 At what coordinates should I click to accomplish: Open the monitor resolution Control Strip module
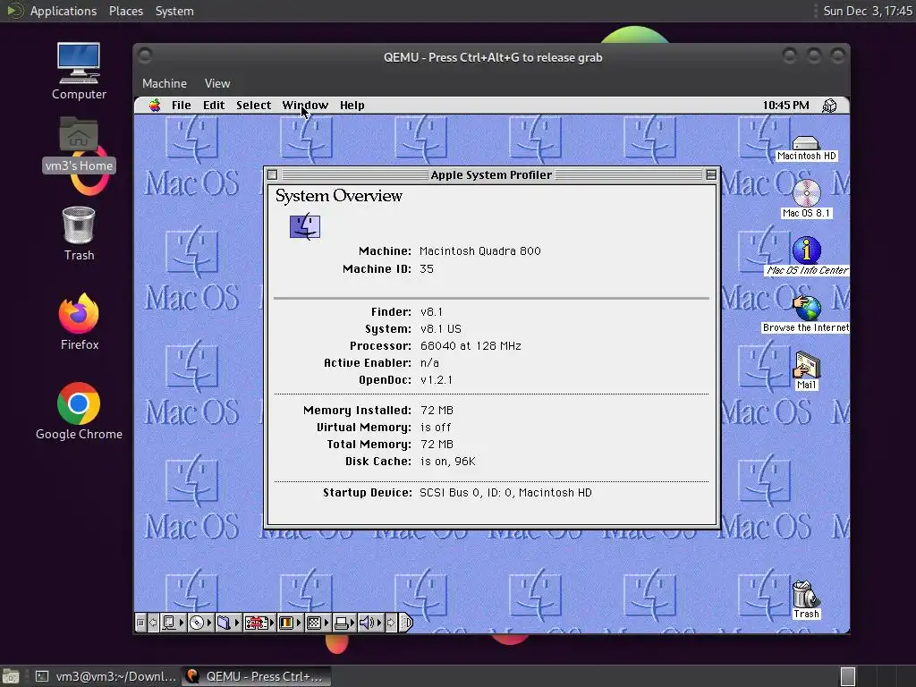[x=318, y=623]
